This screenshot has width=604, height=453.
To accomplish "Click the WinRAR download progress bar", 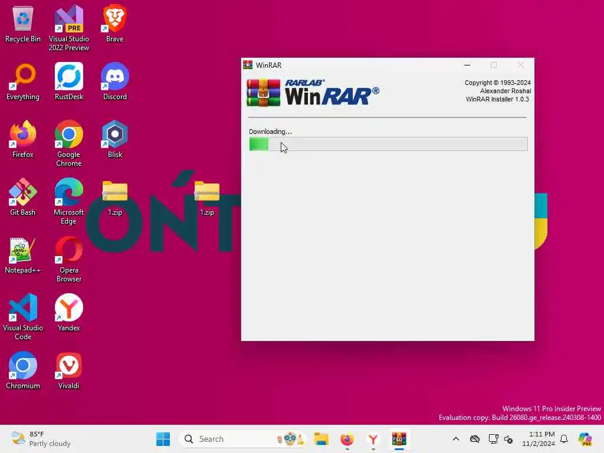I will [388, 144].
